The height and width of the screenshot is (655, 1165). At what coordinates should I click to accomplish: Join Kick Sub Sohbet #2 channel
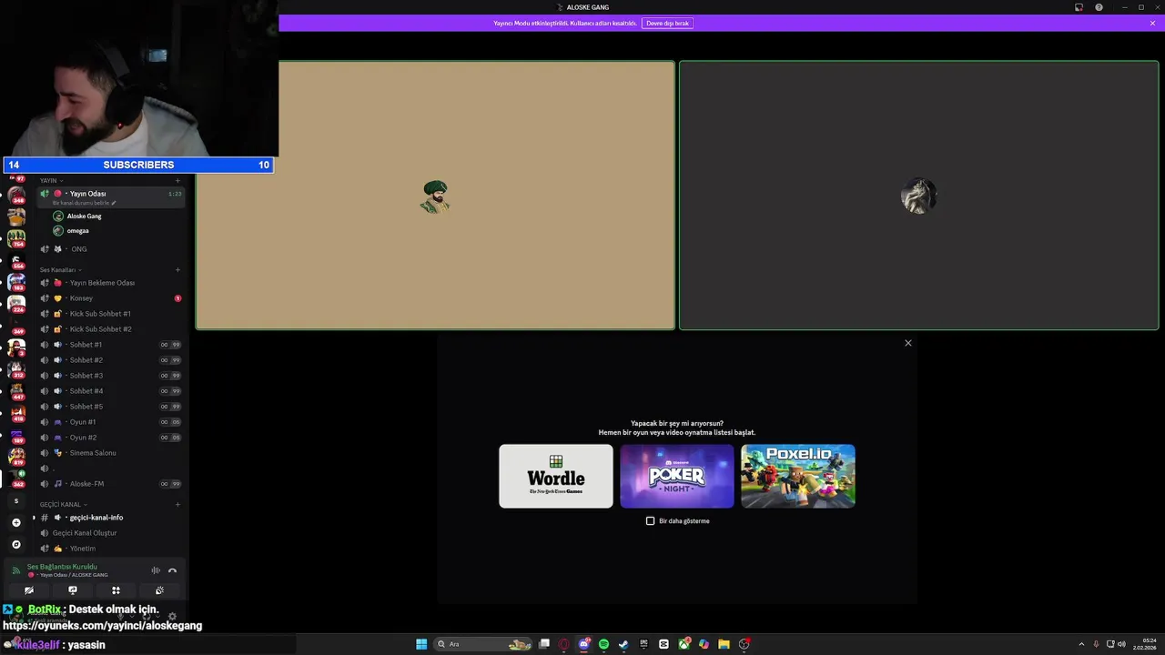[111, 329]
